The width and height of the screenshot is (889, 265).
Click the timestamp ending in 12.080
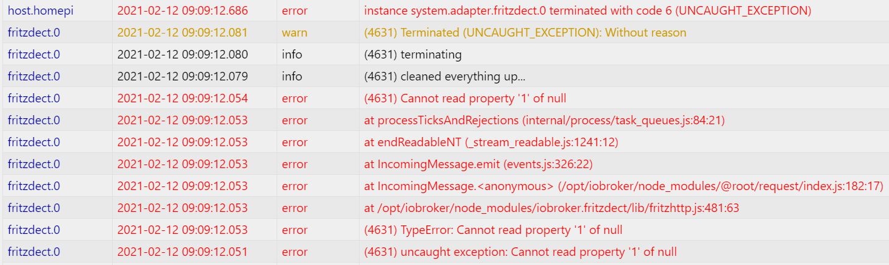click(182, 54)
